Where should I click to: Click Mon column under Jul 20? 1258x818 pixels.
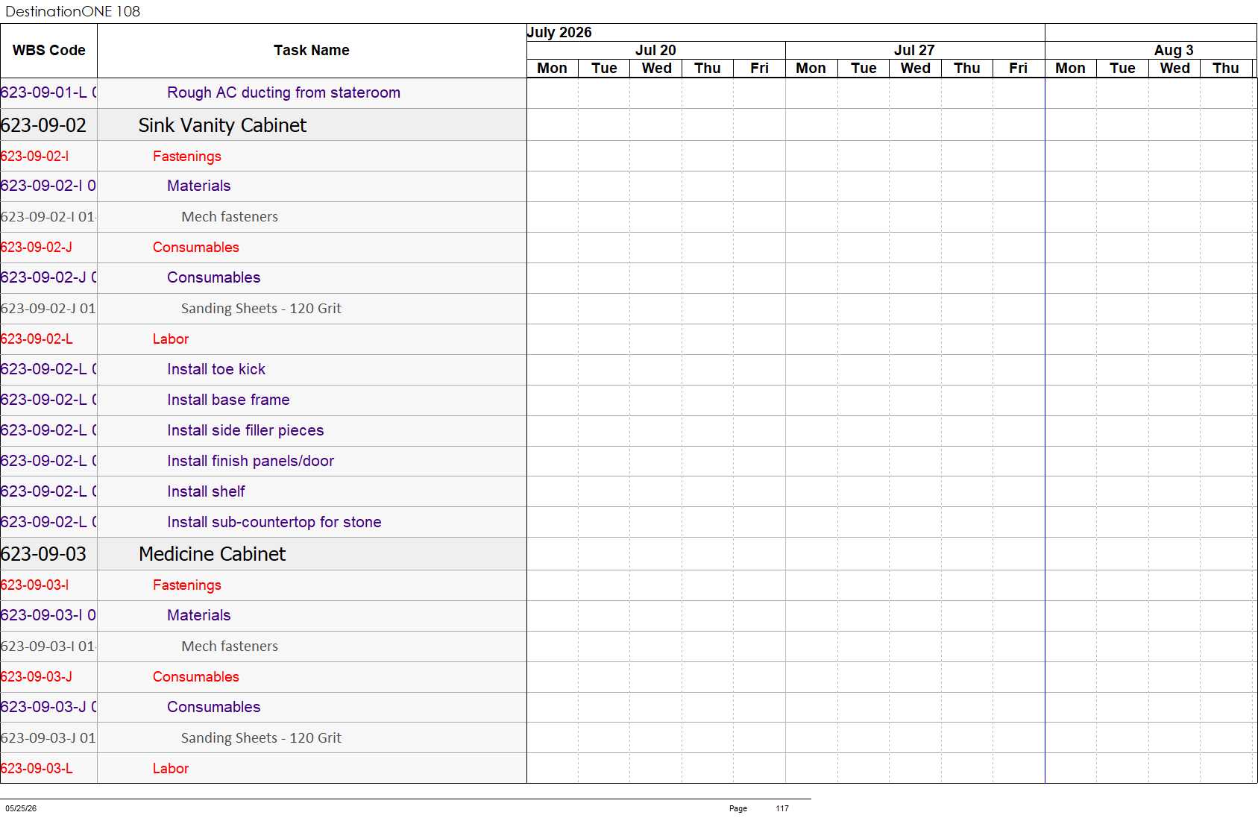pyautogui.click(x=553, y=68)
